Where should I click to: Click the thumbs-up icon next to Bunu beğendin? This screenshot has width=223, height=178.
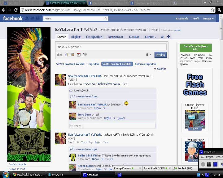[71, 91]
